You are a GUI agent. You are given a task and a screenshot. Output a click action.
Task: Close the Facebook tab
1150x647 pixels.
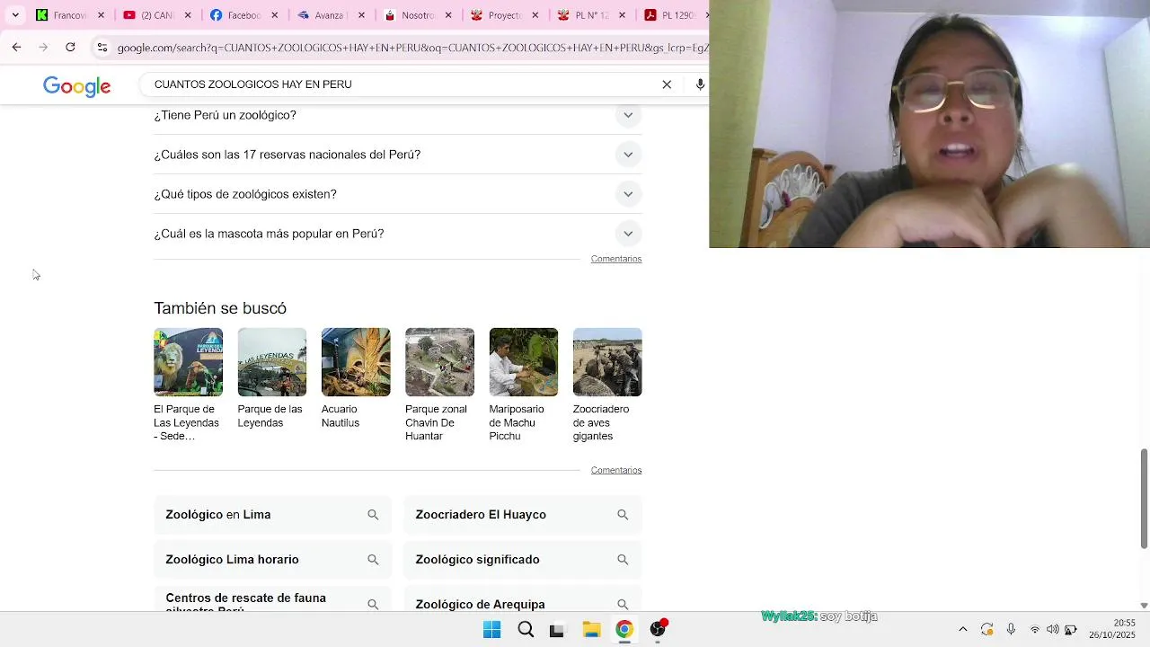pyautogui.click(x=275, y=15)
